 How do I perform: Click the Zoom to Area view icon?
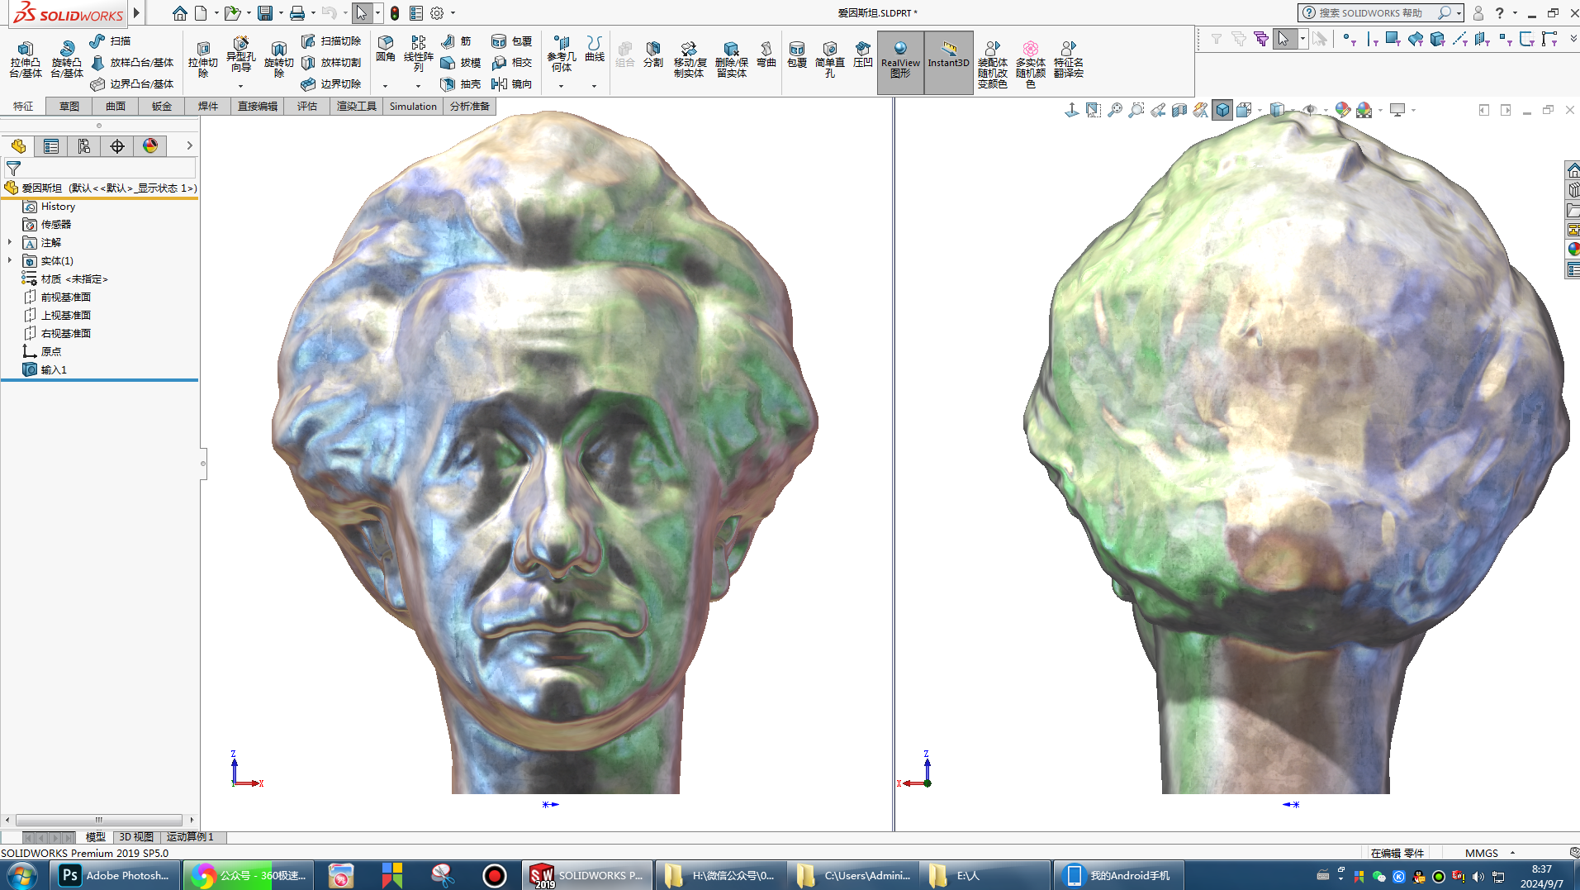pyautogui.click(x=1136, y=110)
